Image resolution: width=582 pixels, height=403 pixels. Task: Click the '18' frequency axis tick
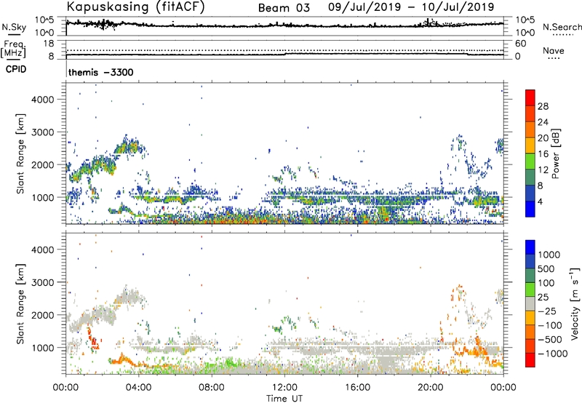[x=49, y=44]
